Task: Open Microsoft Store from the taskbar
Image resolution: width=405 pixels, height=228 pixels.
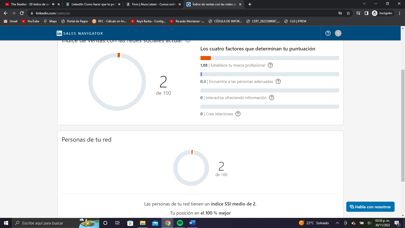Action: click(130, 223)
